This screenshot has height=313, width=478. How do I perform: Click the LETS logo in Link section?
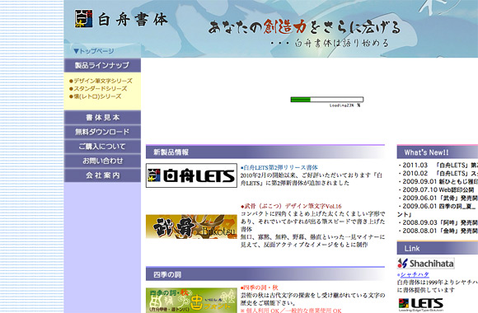(x=420, y=305)
